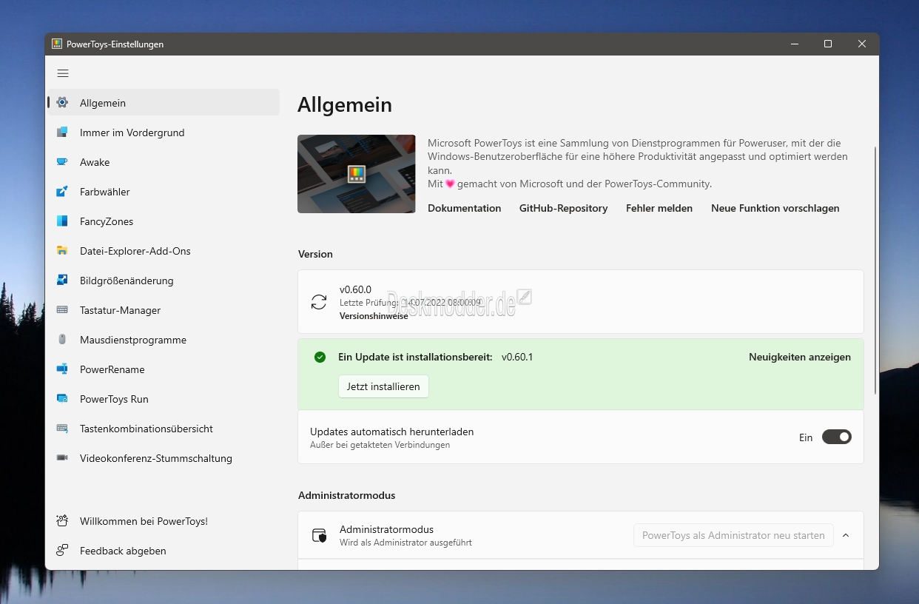This screenshot has height=604, width=919.
Task: Click the Willkommen bei PowerToys icon
Action: pyautogui.click(x=62, y=521)
